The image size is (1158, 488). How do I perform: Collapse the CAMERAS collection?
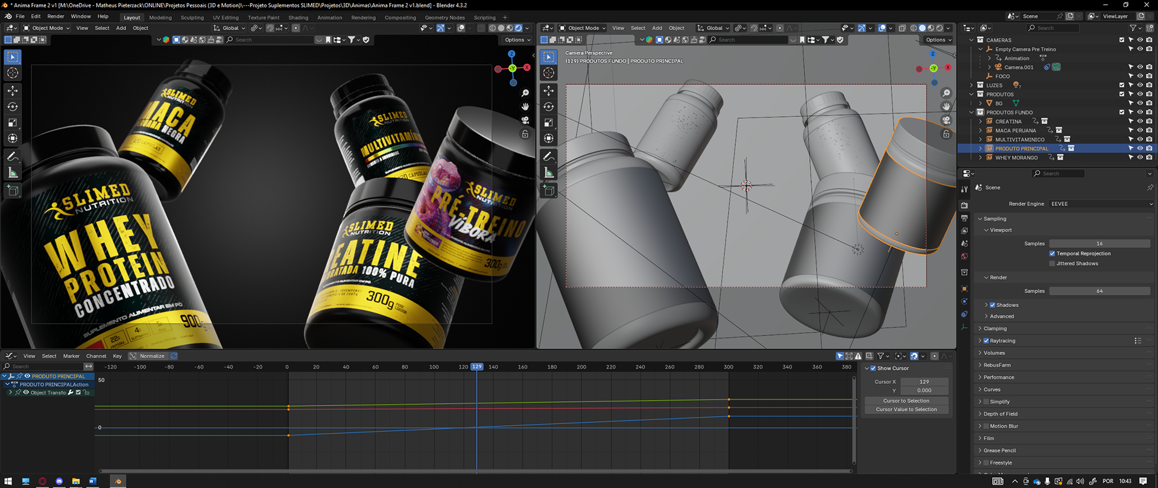coord(972,40)
